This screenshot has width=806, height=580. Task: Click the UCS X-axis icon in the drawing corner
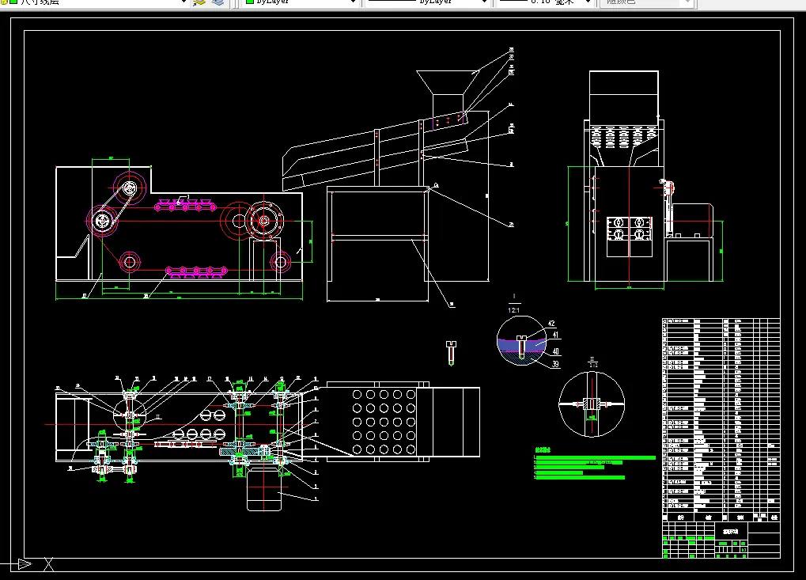point(49,564)
